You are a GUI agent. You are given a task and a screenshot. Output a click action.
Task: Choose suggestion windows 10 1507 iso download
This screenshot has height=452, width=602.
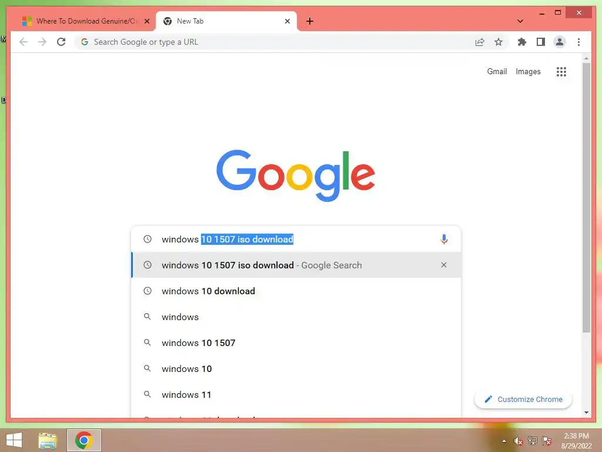[296, 265]
